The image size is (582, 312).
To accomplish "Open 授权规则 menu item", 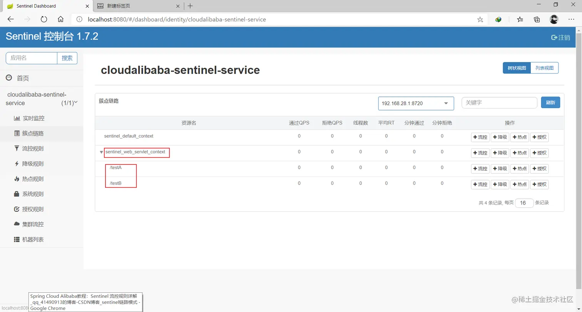I will [x=29, y=209].
